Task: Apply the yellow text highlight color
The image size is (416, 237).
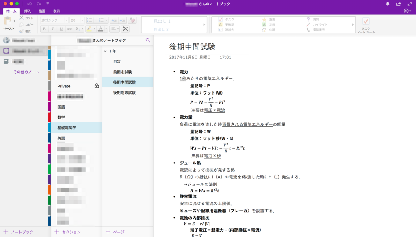Action: pos(89,29)
